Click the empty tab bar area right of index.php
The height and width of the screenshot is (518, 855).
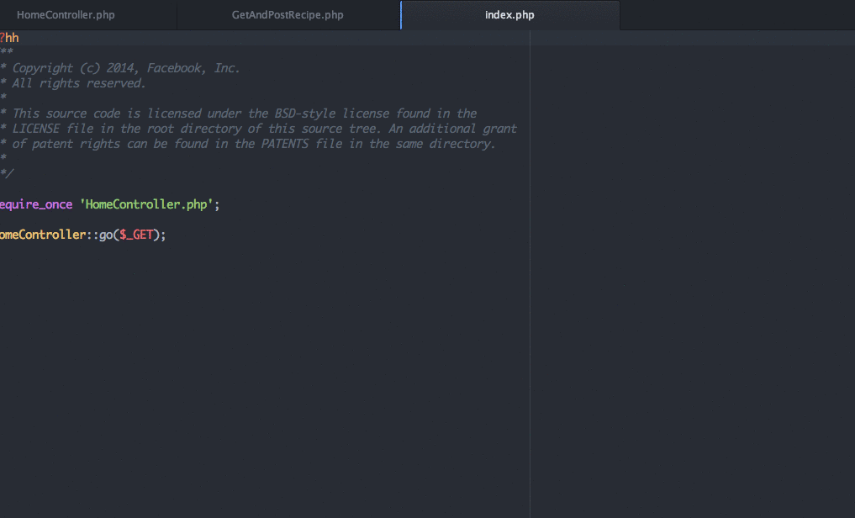[x=736, y=15]
